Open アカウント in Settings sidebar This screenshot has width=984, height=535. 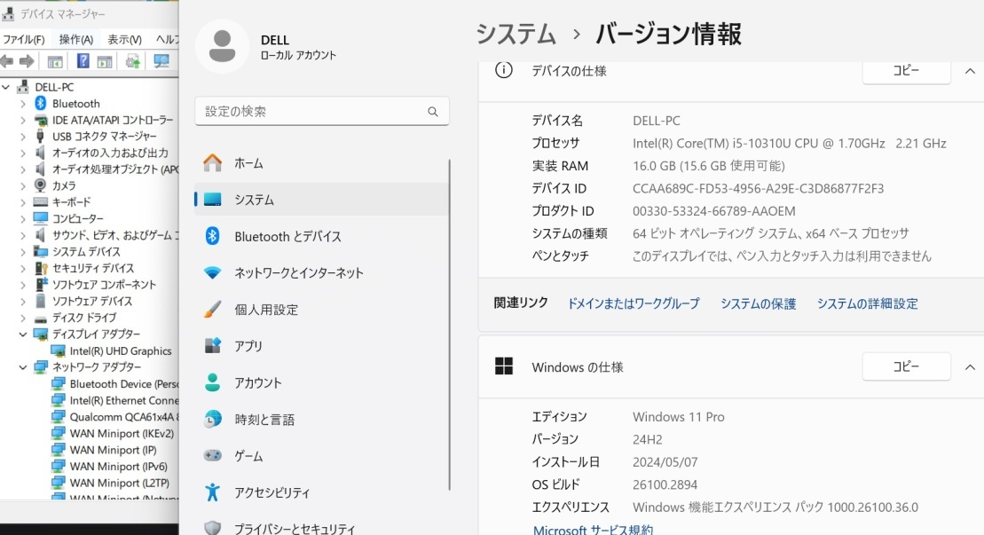point(321,382)
